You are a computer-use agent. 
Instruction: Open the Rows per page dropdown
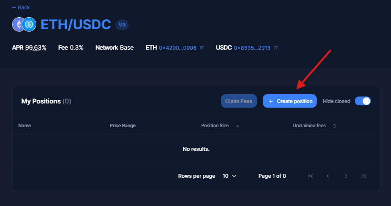pyautogui.click(x=229, y=176)
